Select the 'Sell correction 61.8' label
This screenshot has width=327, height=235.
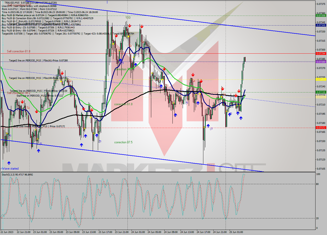19,51
